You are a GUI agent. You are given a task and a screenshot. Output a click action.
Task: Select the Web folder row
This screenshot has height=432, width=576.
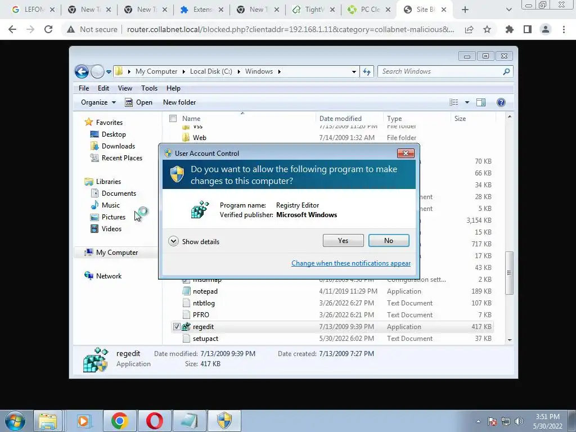point(332,137)
